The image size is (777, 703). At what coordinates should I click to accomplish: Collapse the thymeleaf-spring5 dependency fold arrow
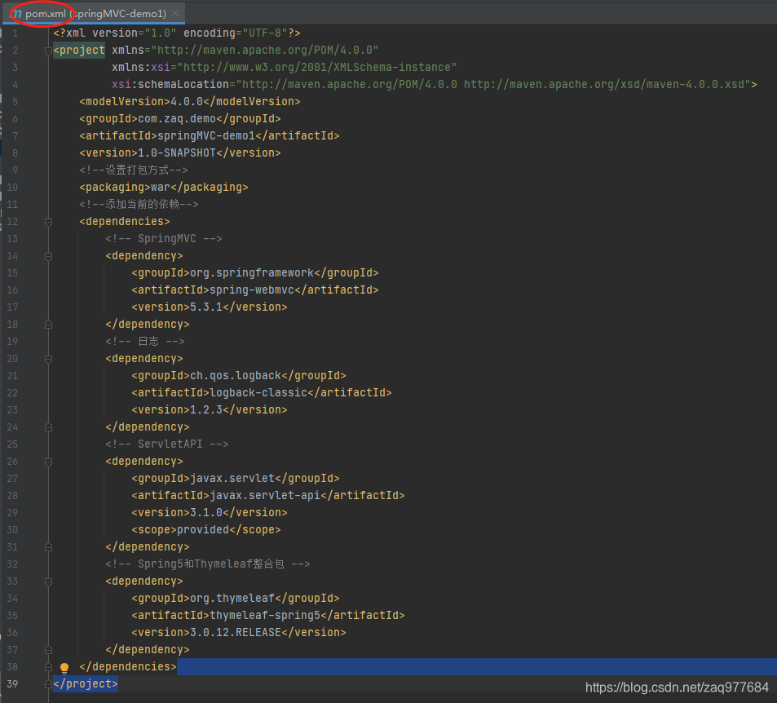click(x=47, y=581)
